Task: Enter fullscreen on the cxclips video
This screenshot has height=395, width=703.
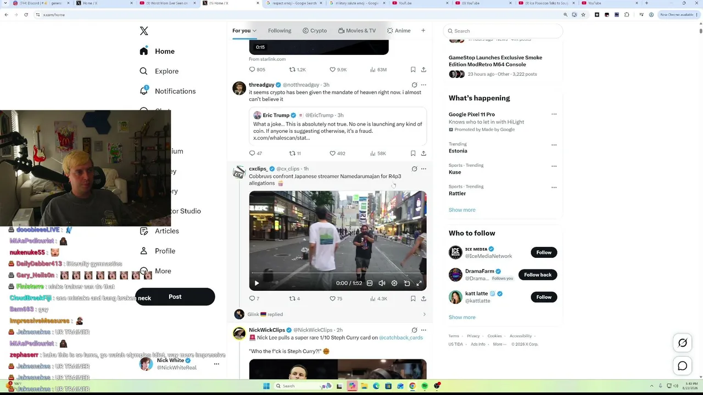Action: [419, 283]
